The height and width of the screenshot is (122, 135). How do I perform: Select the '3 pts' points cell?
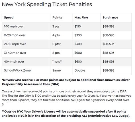(56, 27)
